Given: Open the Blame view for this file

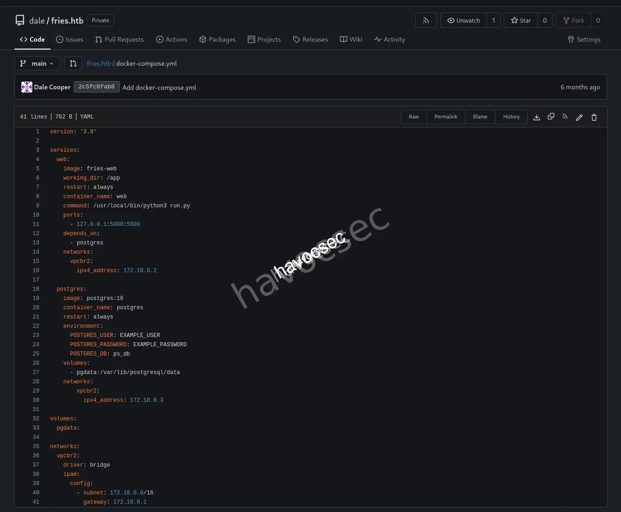Looking at the screenshot, I should 480,117.
